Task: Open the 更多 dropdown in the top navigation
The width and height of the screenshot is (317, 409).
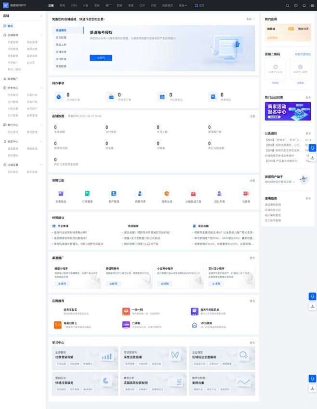Action: 183,5
